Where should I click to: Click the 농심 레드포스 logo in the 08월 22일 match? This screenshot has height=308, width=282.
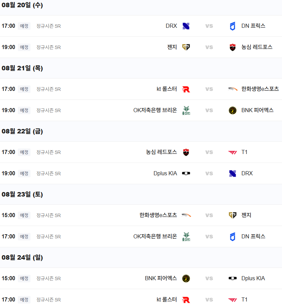pyautogui.click(x=186, y=152)
